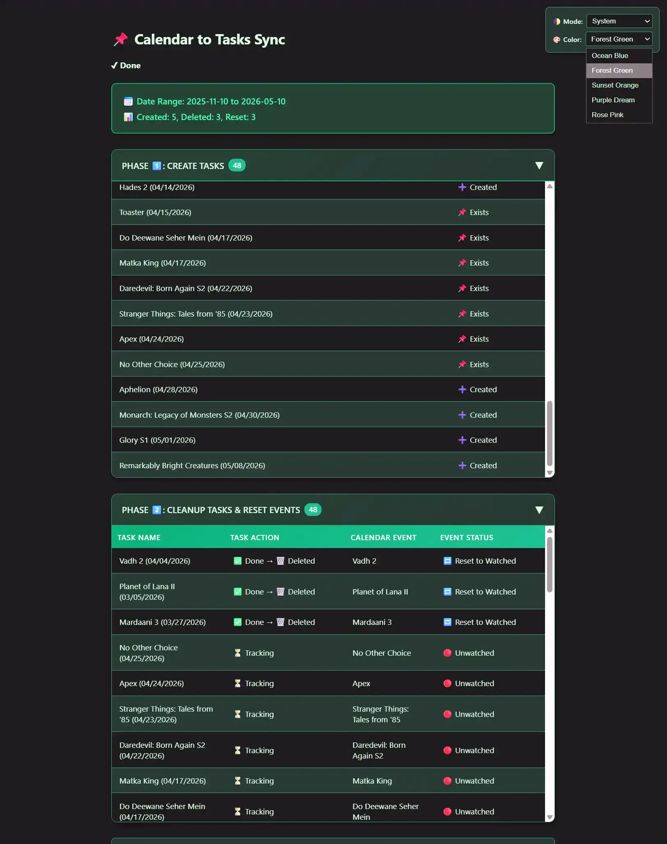
Task: Click the plus icon in Aphelion row
Action: coord(462,390)
